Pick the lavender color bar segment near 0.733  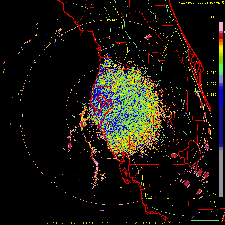coord(221,79)
